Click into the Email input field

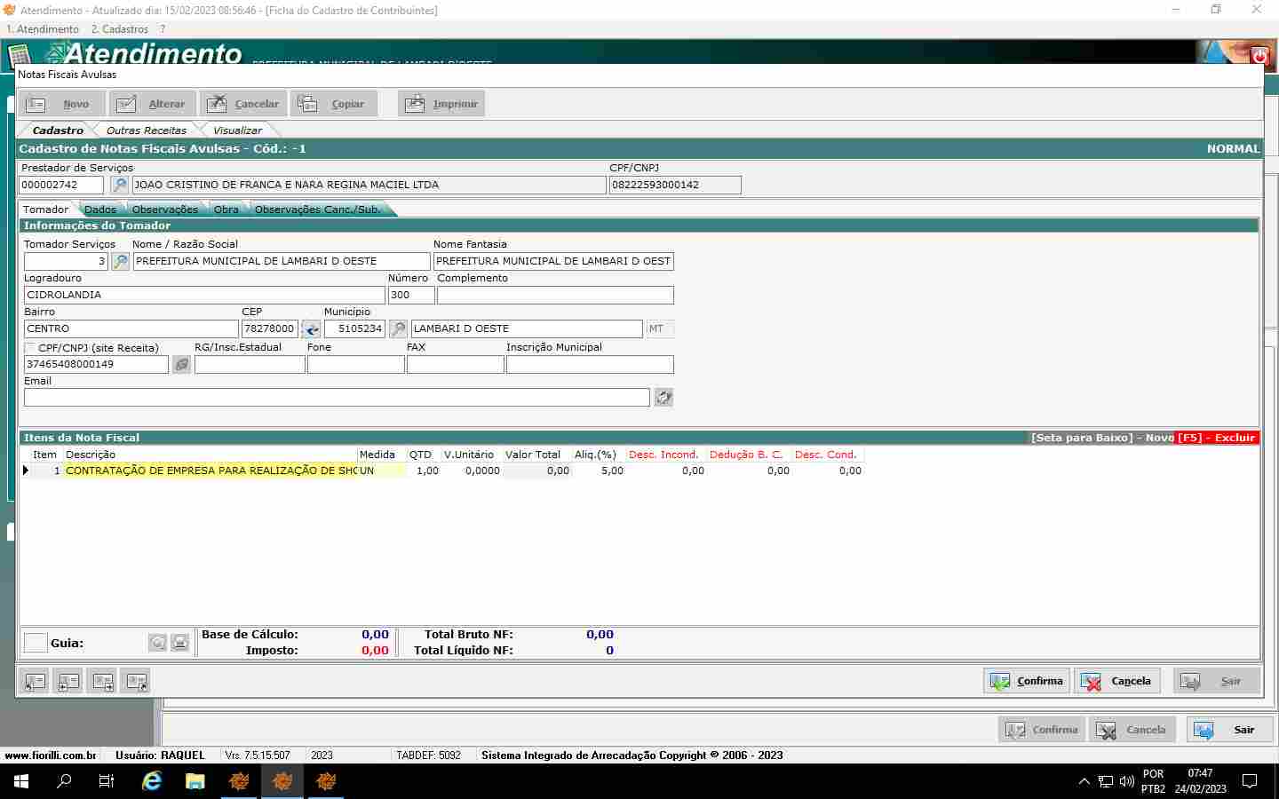tap(337, 398)
